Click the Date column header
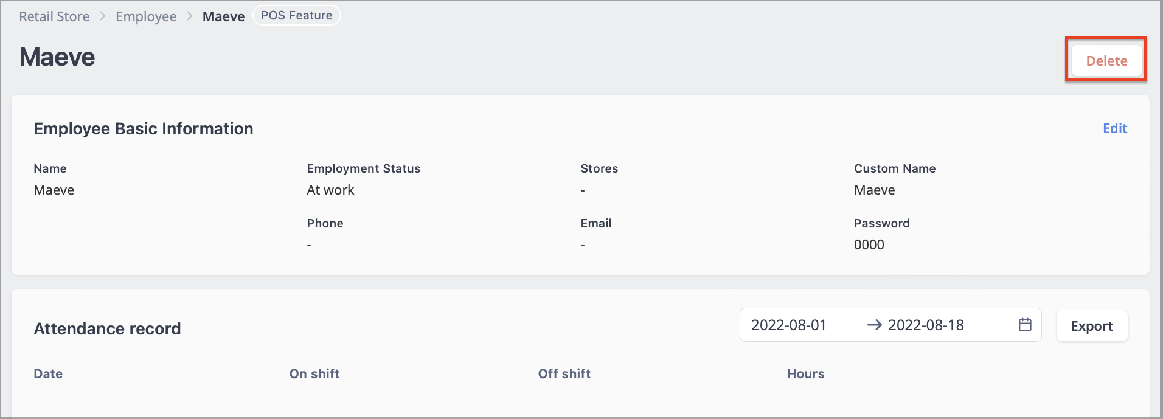Viewport: 1163px width, 419px height. (x=48, y=374)
